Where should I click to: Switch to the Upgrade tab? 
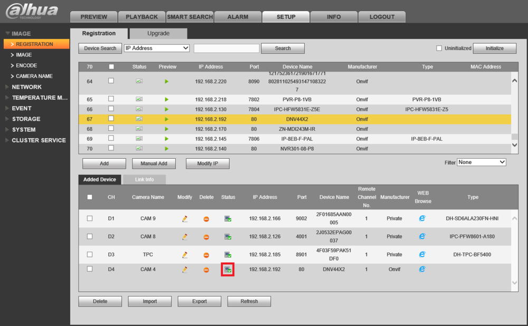click(x=158, y=33)
